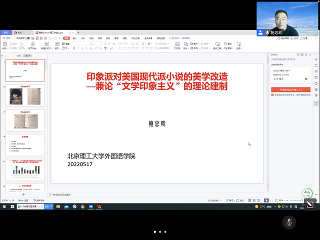The height and width of the screenshot is (240, 320).
Task: Open the Design (设计) ribbon tab
Action: click(83, 38)
